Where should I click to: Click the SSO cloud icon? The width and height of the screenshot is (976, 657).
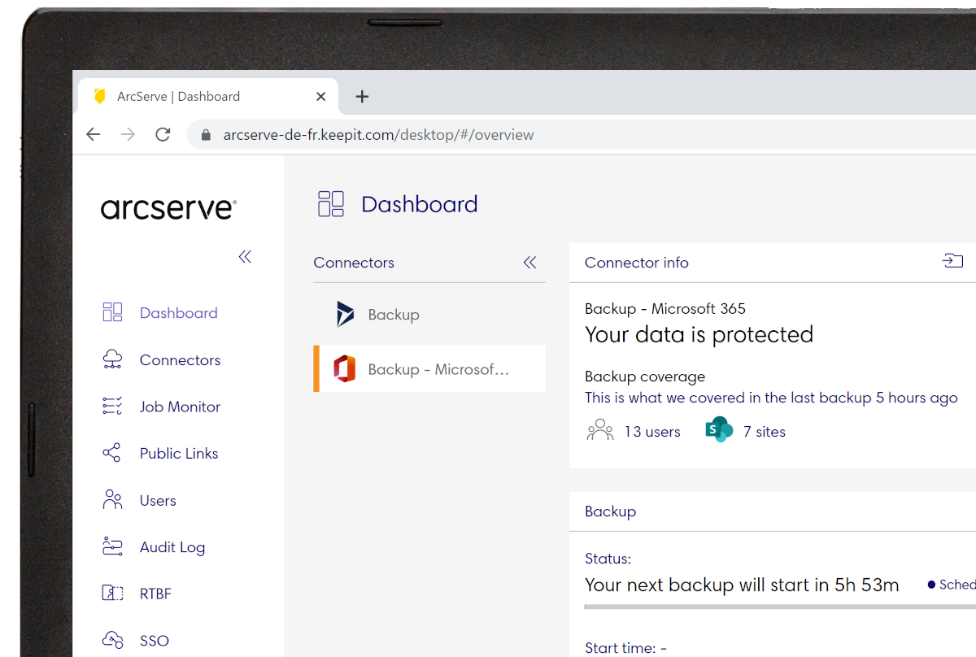coord(112,640)
